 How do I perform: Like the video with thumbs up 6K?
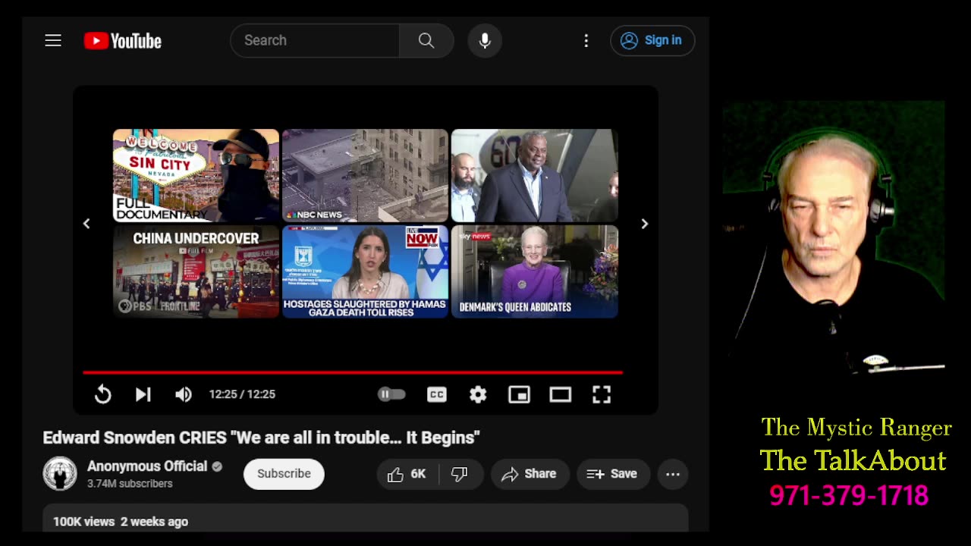(407, 474)
